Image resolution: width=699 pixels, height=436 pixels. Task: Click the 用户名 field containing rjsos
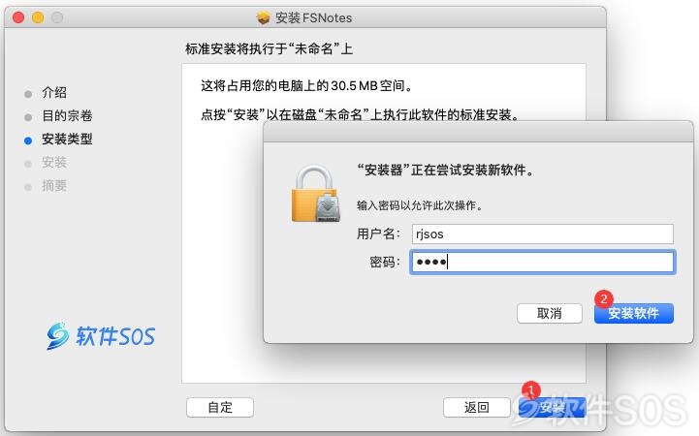coord(543,234)
